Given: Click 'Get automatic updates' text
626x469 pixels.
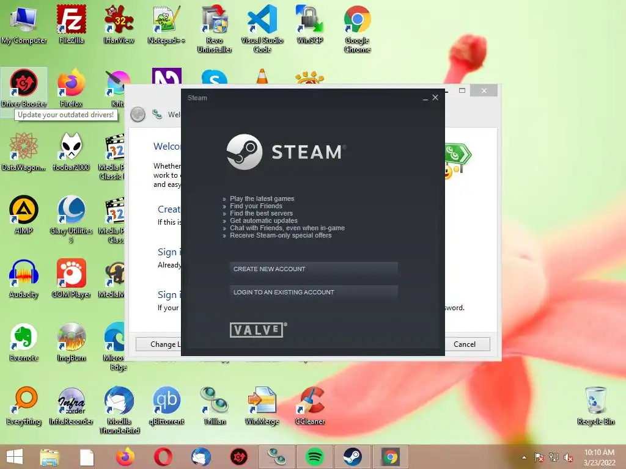Looking at the screenshot, I should 263,220.
